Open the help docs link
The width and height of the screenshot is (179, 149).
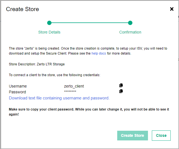(99, 53)
